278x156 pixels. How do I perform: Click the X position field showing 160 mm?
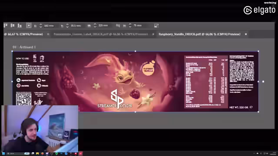point(49,26)
